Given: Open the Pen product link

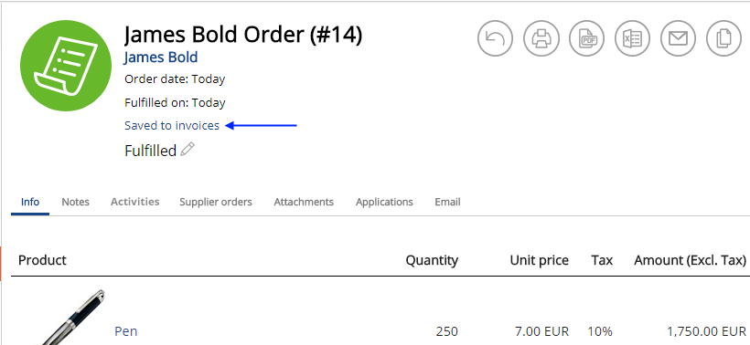Looking at the screenshot, I should (x=126, y=331).
